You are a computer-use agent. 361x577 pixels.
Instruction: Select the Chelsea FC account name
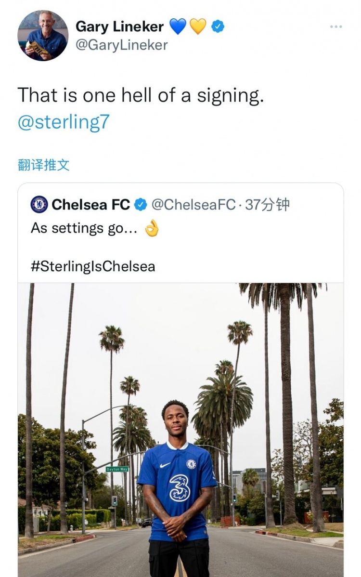[90, 205]
